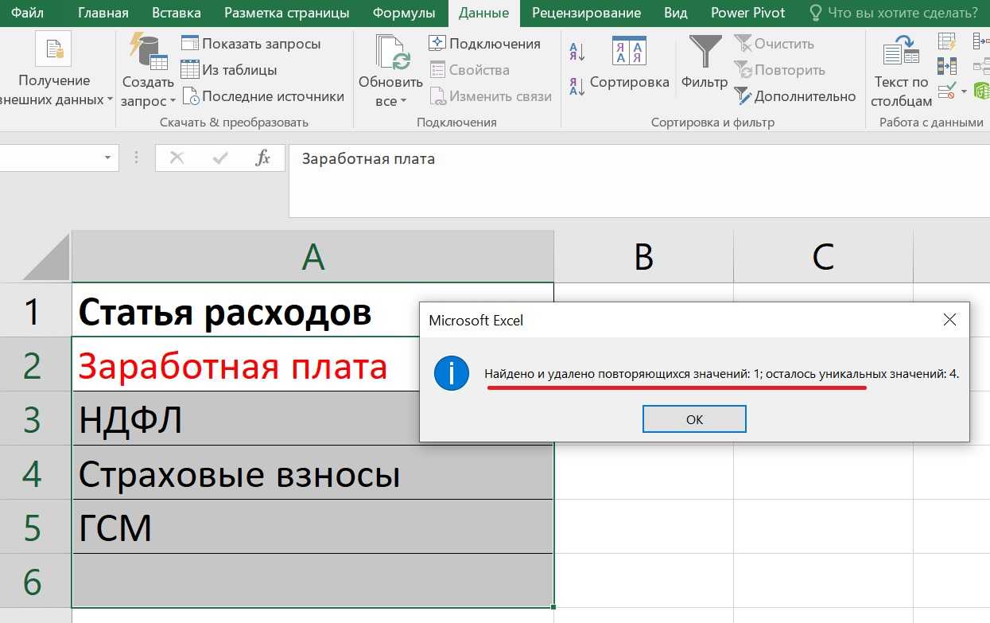Close the Microsoft Excel message dialog
Screen dimensions: 990x623
pos(949,320)
